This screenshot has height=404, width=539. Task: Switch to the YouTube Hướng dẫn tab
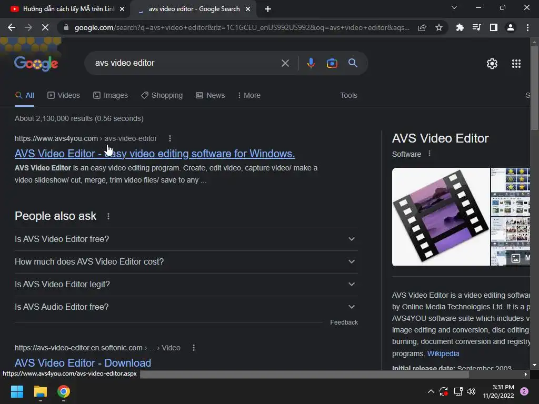(x=63, y=9)
